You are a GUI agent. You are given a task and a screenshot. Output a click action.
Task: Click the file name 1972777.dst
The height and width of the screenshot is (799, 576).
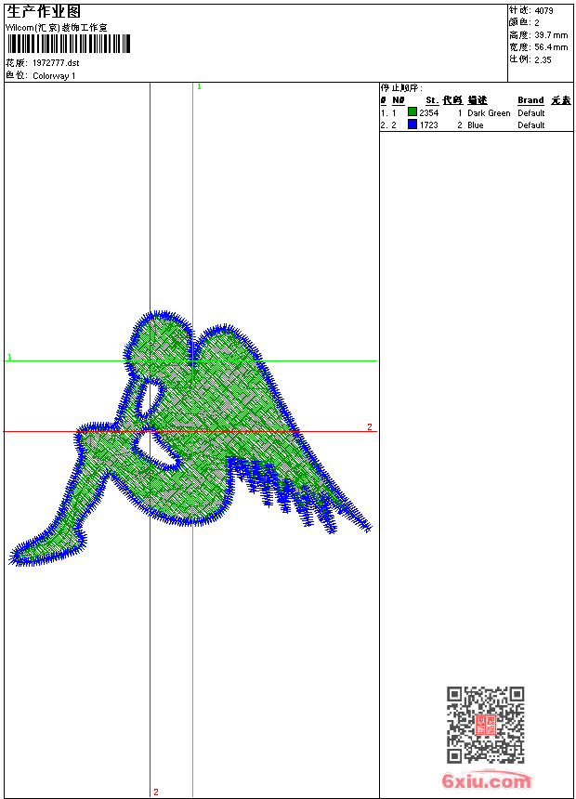tap(62, 63)
